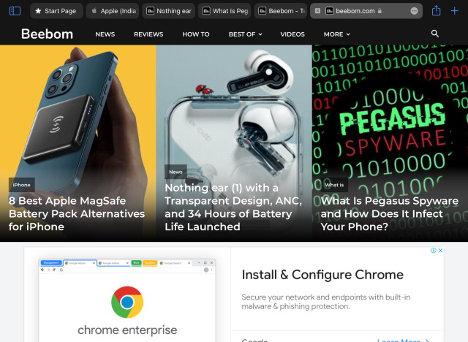Open the NEWS menu item
Viewport: 468px width, 342px height.
click(105, 34)
